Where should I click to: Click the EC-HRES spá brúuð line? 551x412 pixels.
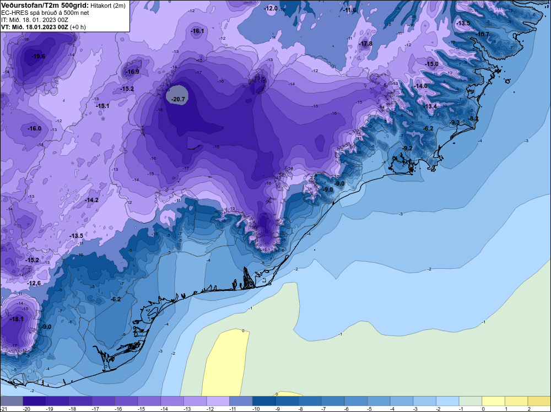coord(45,13)
